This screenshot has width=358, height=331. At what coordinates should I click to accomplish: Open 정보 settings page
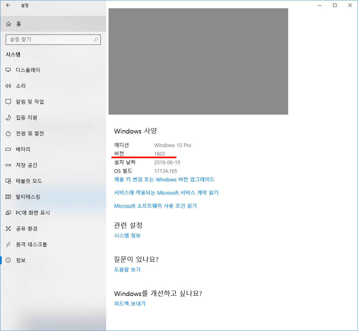[53, 260]
